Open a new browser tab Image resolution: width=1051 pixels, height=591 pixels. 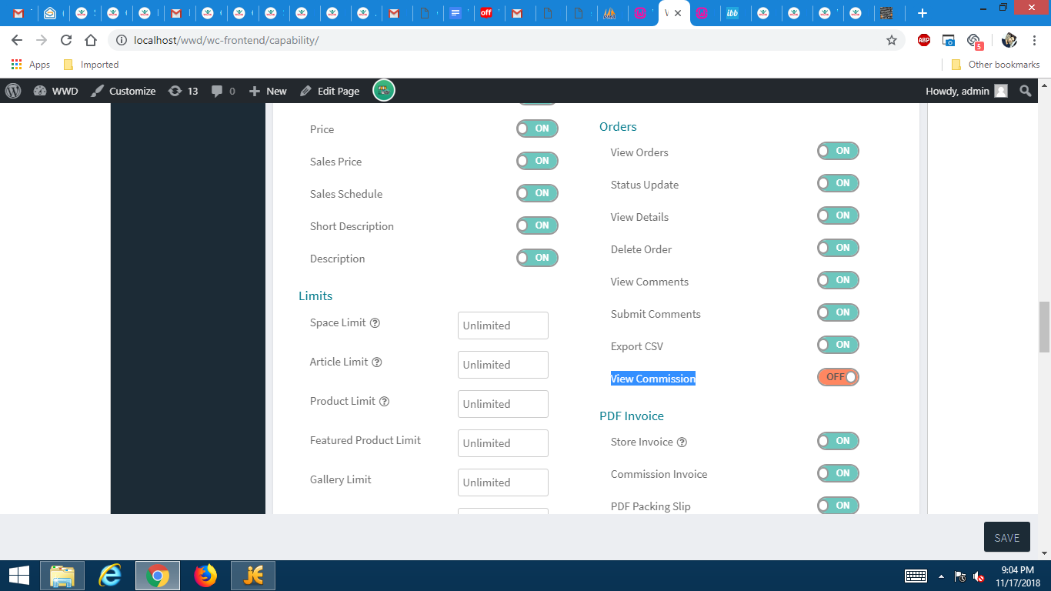tap(923, 13)
